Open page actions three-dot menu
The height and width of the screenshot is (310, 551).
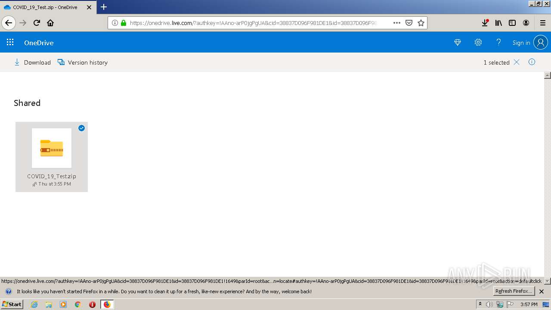(x=397, y=23)
